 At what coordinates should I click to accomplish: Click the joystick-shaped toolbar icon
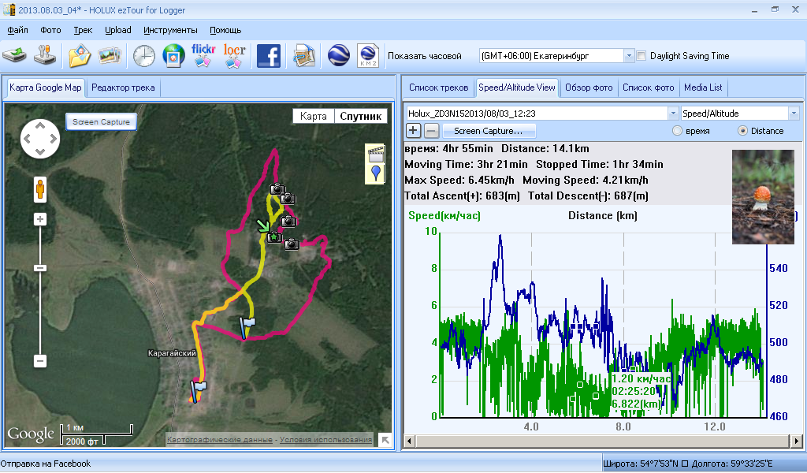(45, 56)
